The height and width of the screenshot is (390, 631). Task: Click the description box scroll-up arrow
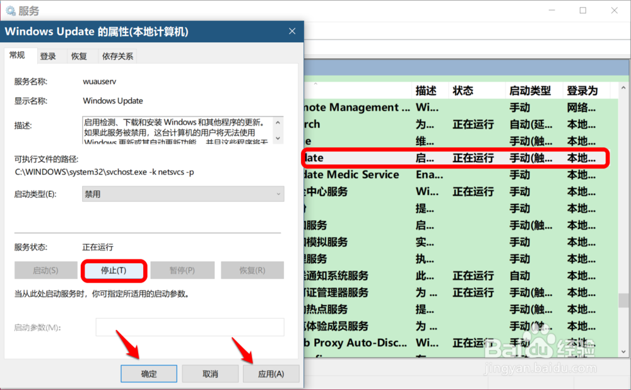tap(278, 122)
